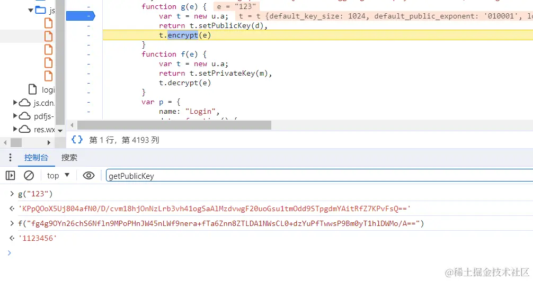Set breakpoint on function f(e) line gutter
Viewport: 533px width, 281px height.
pyautogui.click(x=88, y=55)
